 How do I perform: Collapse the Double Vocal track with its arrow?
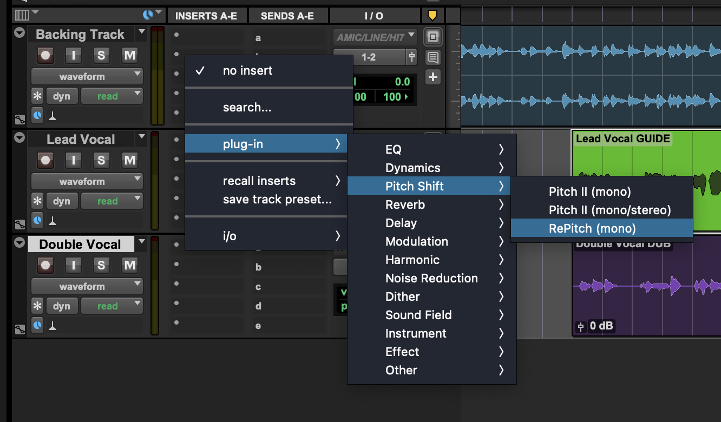(19, 243)
